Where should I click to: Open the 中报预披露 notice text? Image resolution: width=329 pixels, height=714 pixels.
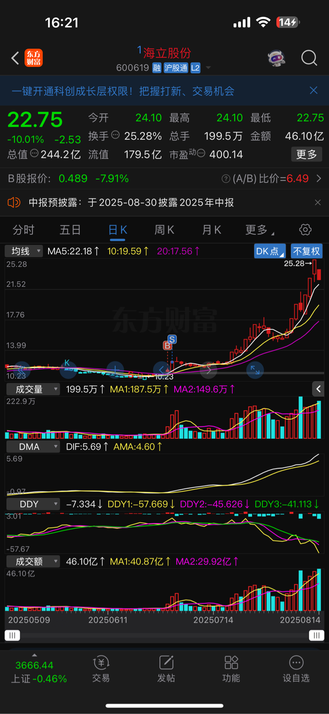[131, 202]
